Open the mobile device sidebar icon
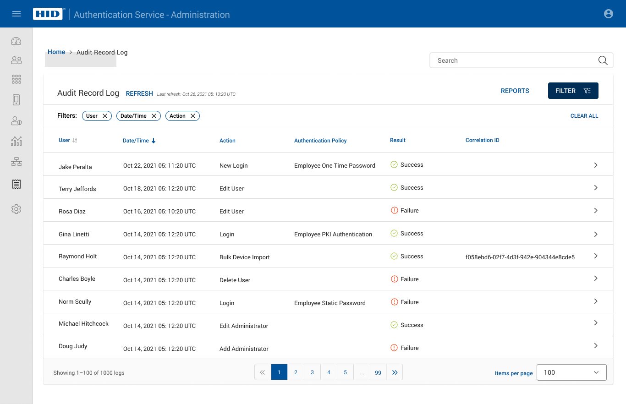The image size is (626, 404). click(16, 99)
